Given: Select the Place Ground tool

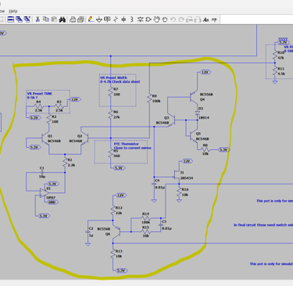Looking at the screenshot, I should pyautogui.click(x=99, y=20).
